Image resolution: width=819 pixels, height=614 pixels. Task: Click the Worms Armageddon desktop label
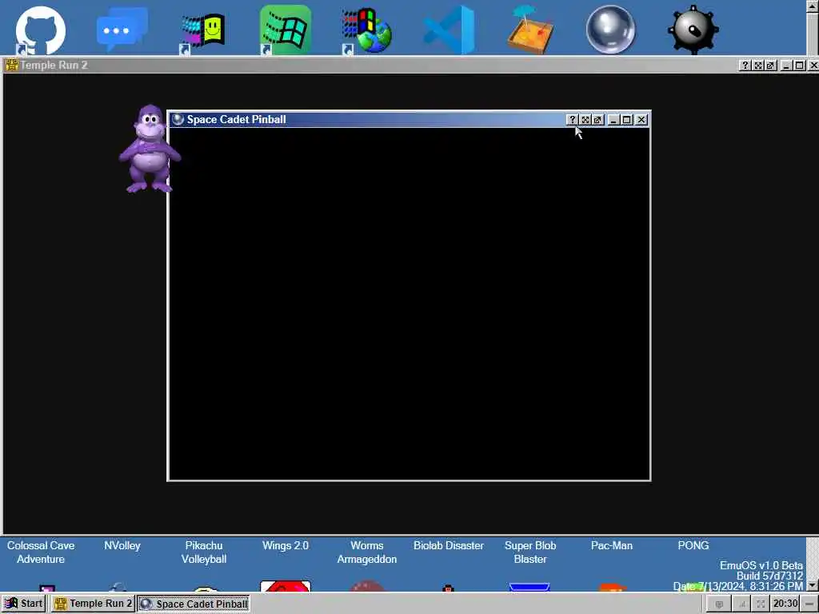tap(366, 552)
